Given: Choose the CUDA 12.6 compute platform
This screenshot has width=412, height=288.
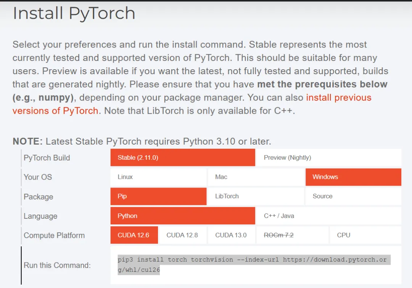Looking at the screenshot, I should tap(134, 235).
